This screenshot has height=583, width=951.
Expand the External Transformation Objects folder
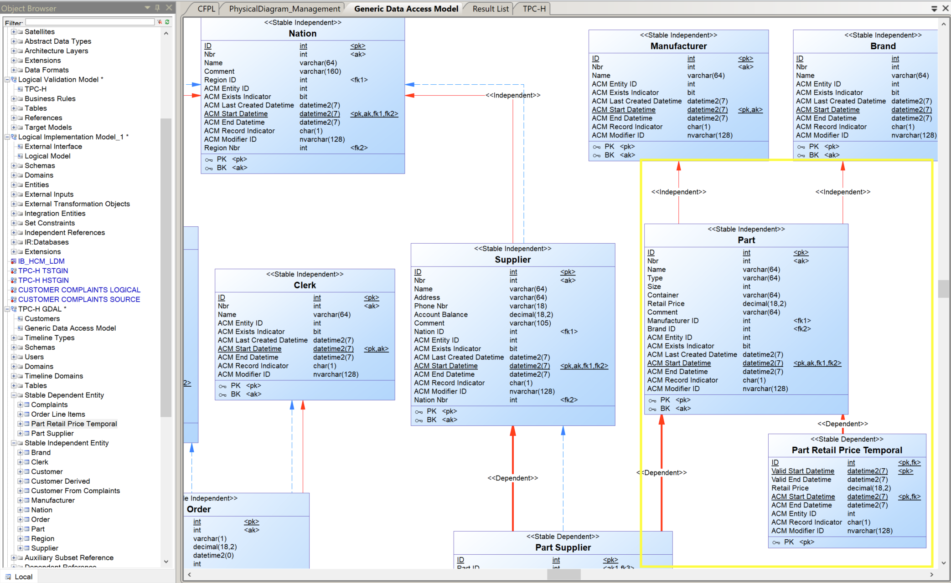point(14,204)
